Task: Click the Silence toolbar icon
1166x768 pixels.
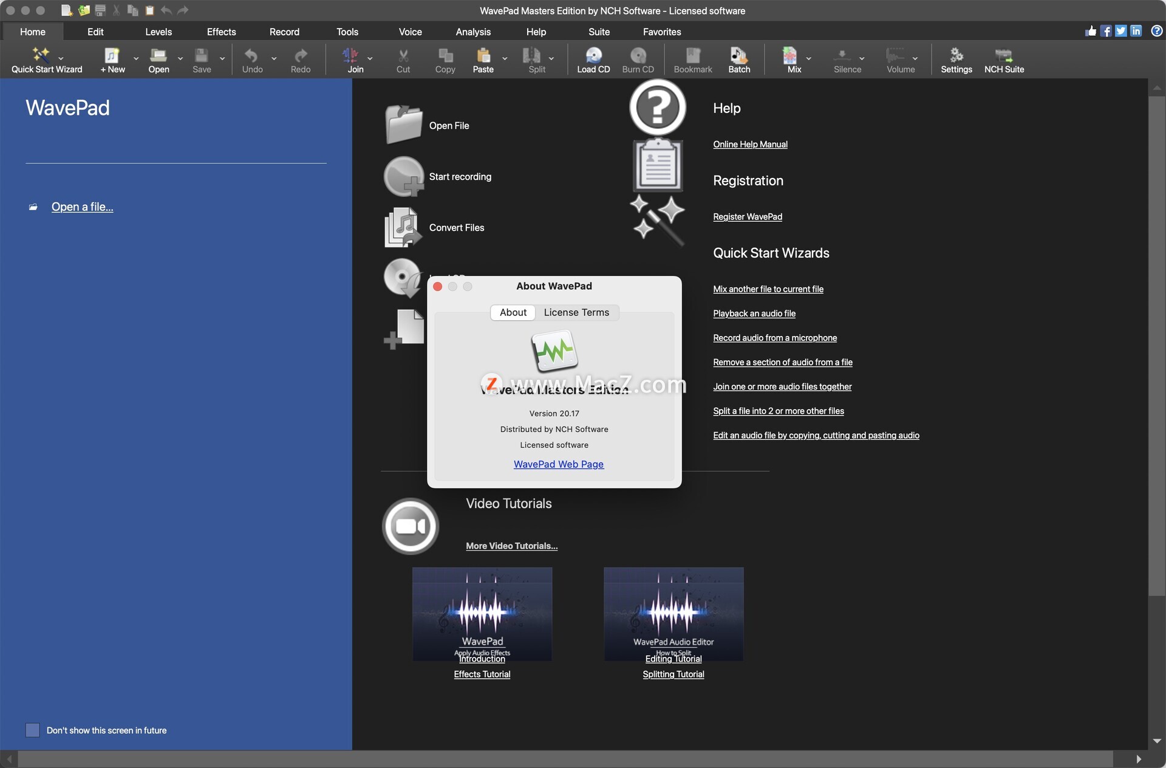Action: click(842, 55)
